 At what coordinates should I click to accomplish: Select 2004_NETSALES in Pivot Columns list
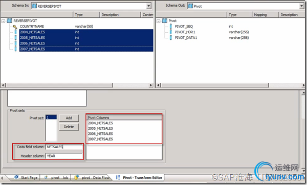(100, 123)
